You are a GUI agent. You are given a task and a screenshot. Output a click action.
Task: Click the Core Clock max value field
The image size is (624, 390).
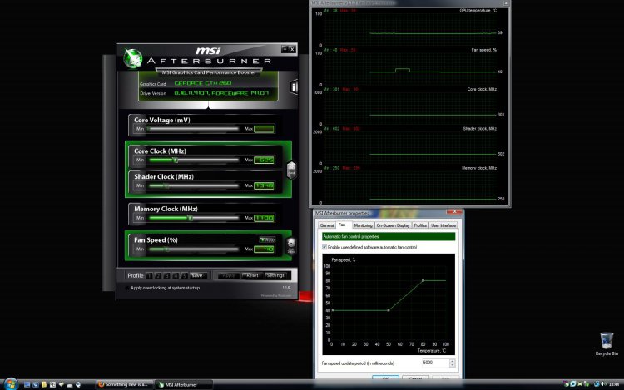pyautogui.click(x=265, y=160)
